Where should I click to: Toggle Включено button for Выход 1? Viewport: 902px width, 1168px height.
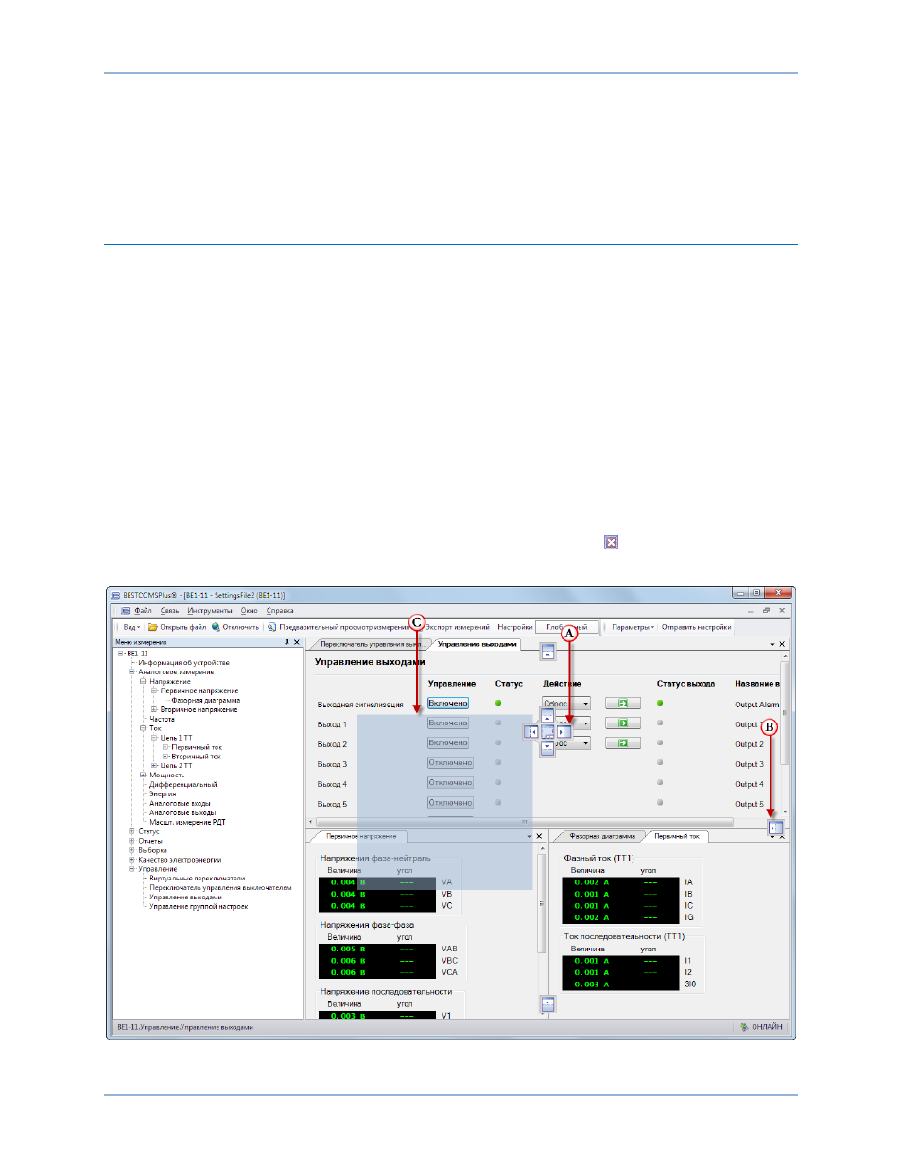coord(448,723)
